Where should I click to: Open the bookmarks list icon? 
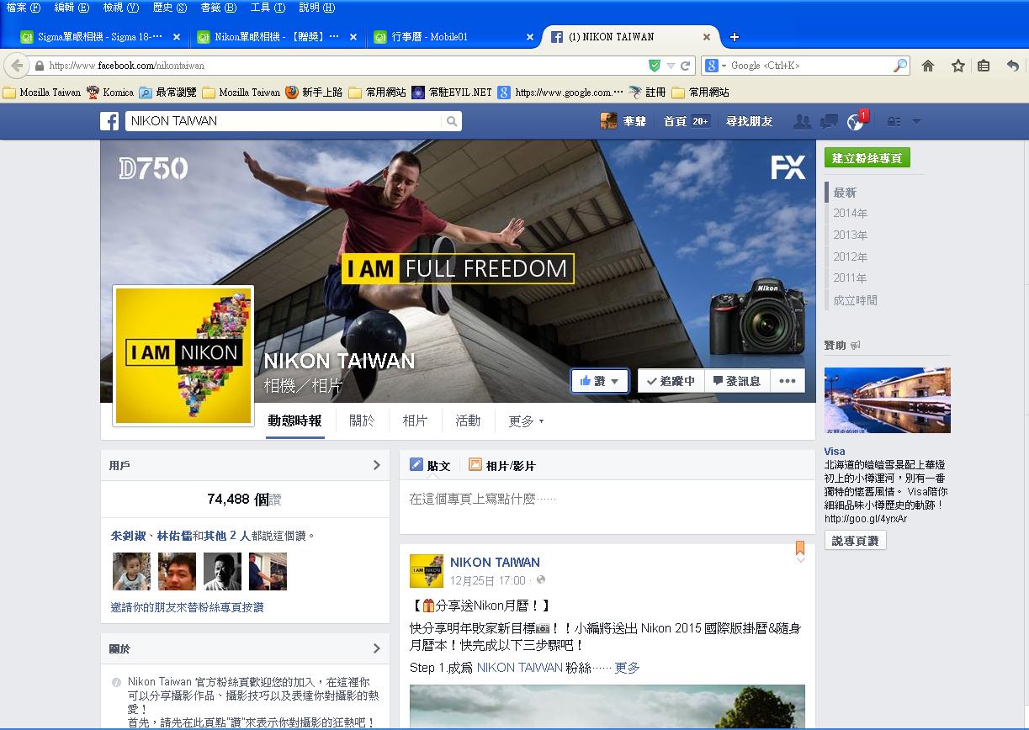tap(984, 66)
